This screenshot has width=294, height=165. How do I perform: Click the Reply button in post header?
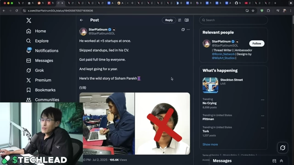[x=169, y=20]
